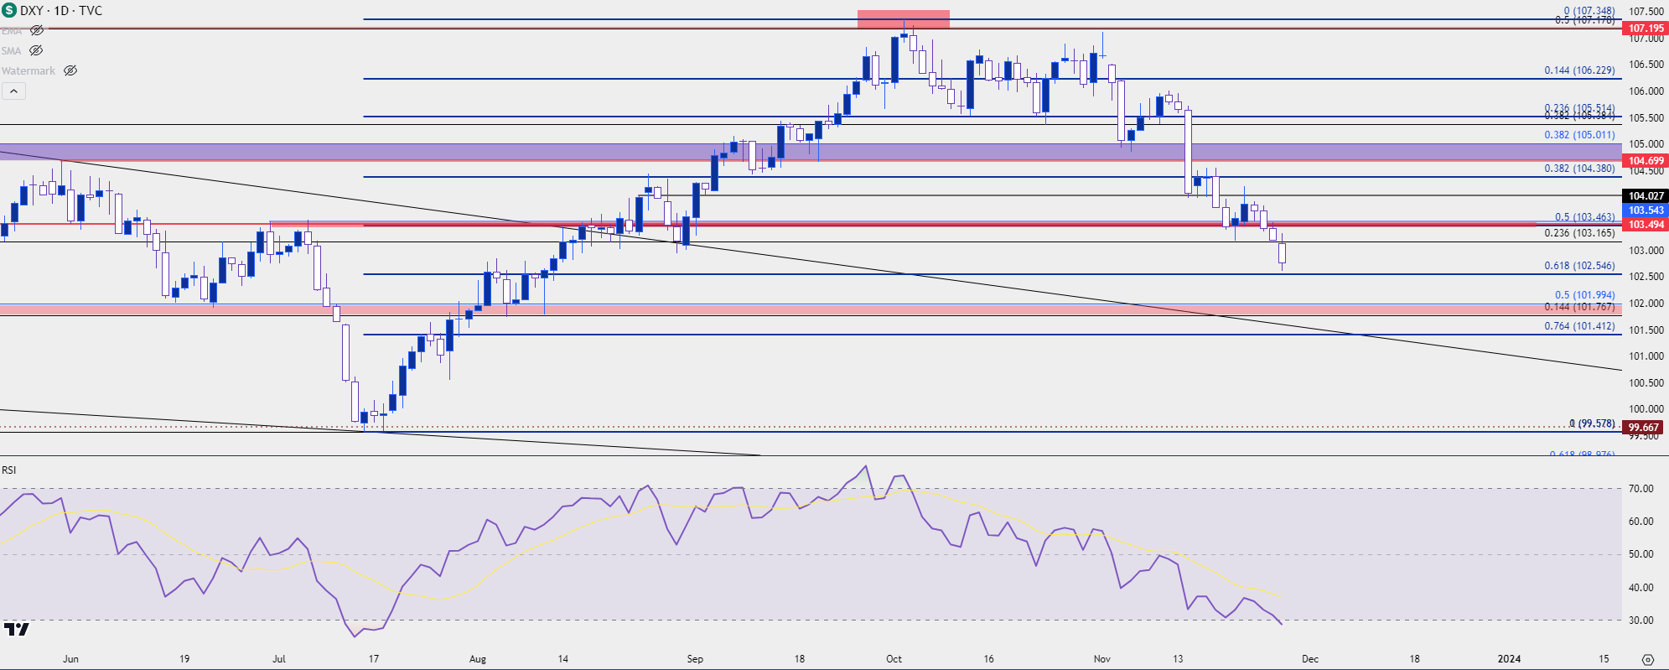
Task: Click the black 104.027 price label
Action: (x=1646, y=196)
